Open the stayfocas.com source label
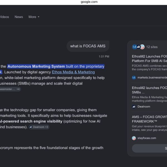167x167 pixels. 147,138
